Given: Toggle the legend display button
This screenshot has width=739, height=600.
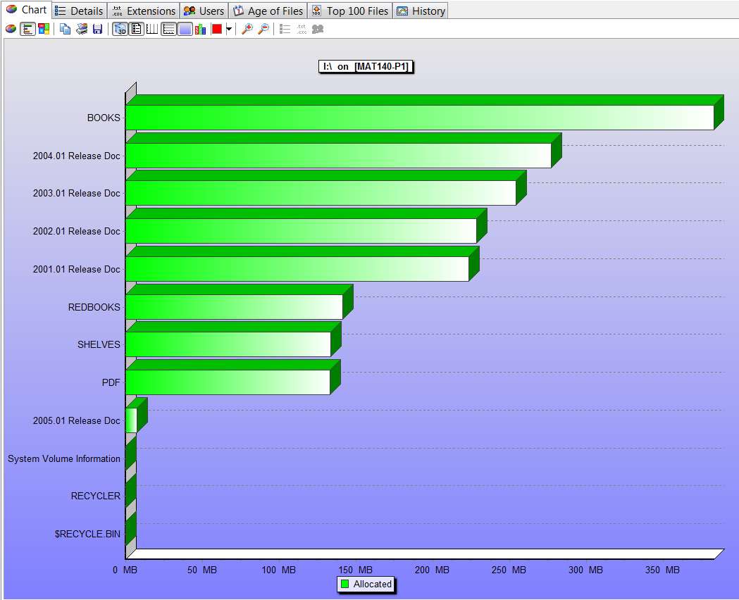Looking at the screenshot, I should coord(136,29).
